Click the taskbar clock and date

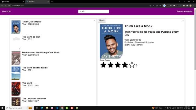pyautogui.click(x=187, y=108)
